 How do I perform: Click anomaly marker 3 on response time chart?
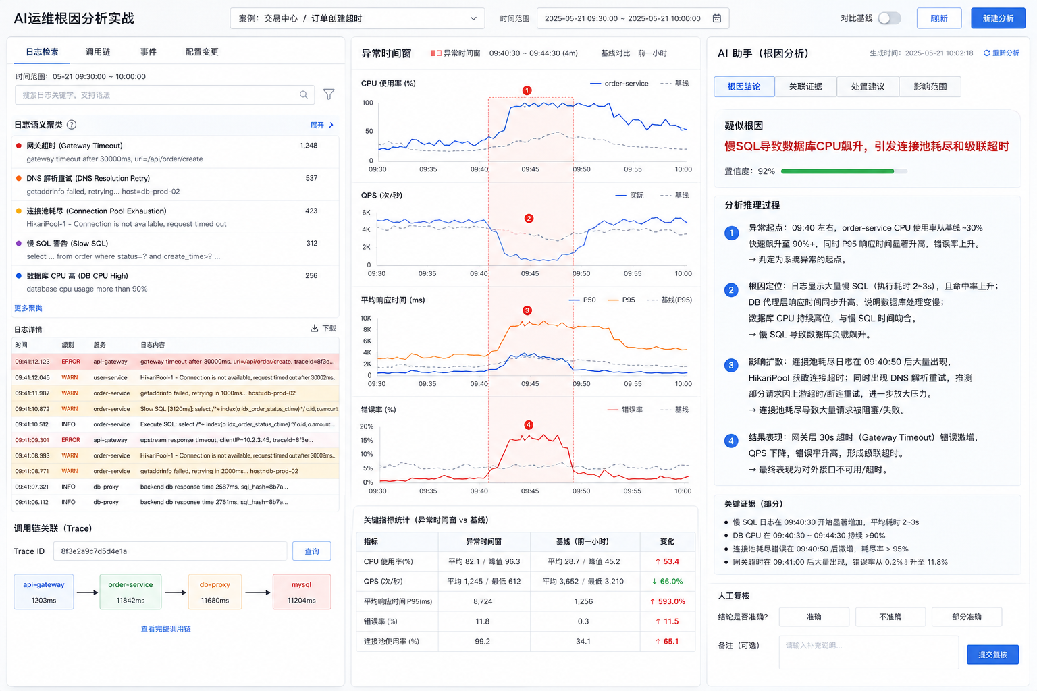[527, 310]
